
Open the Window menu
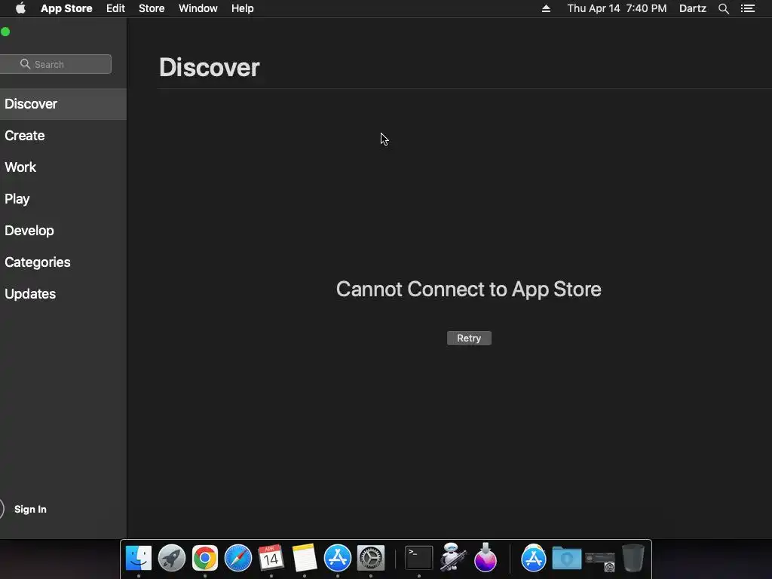pos(198,8)
